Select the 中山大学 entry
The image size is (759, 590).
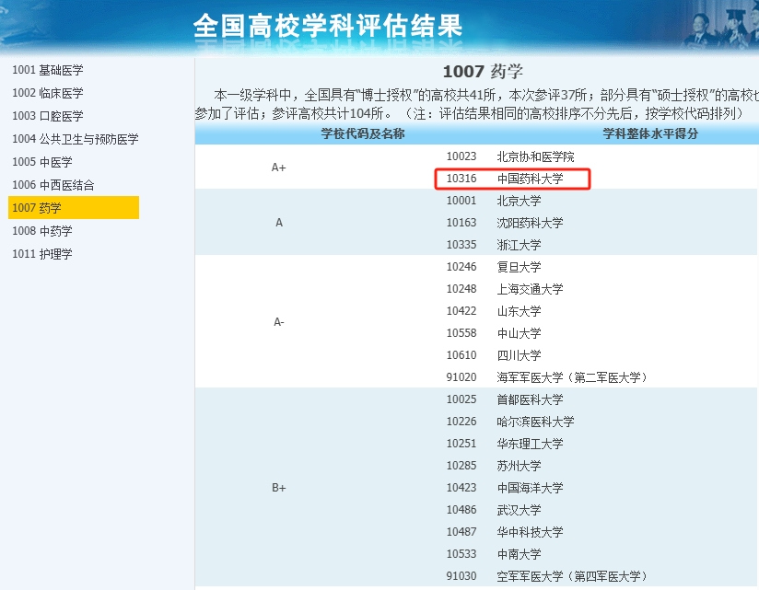coord(519,333)
